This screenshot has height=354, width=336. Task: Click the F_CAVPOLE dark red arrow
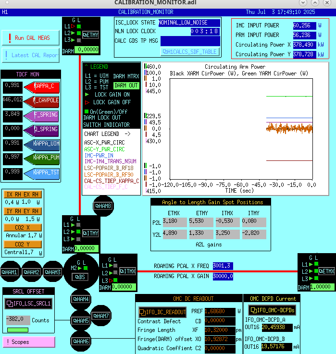[x=42, y=102]
